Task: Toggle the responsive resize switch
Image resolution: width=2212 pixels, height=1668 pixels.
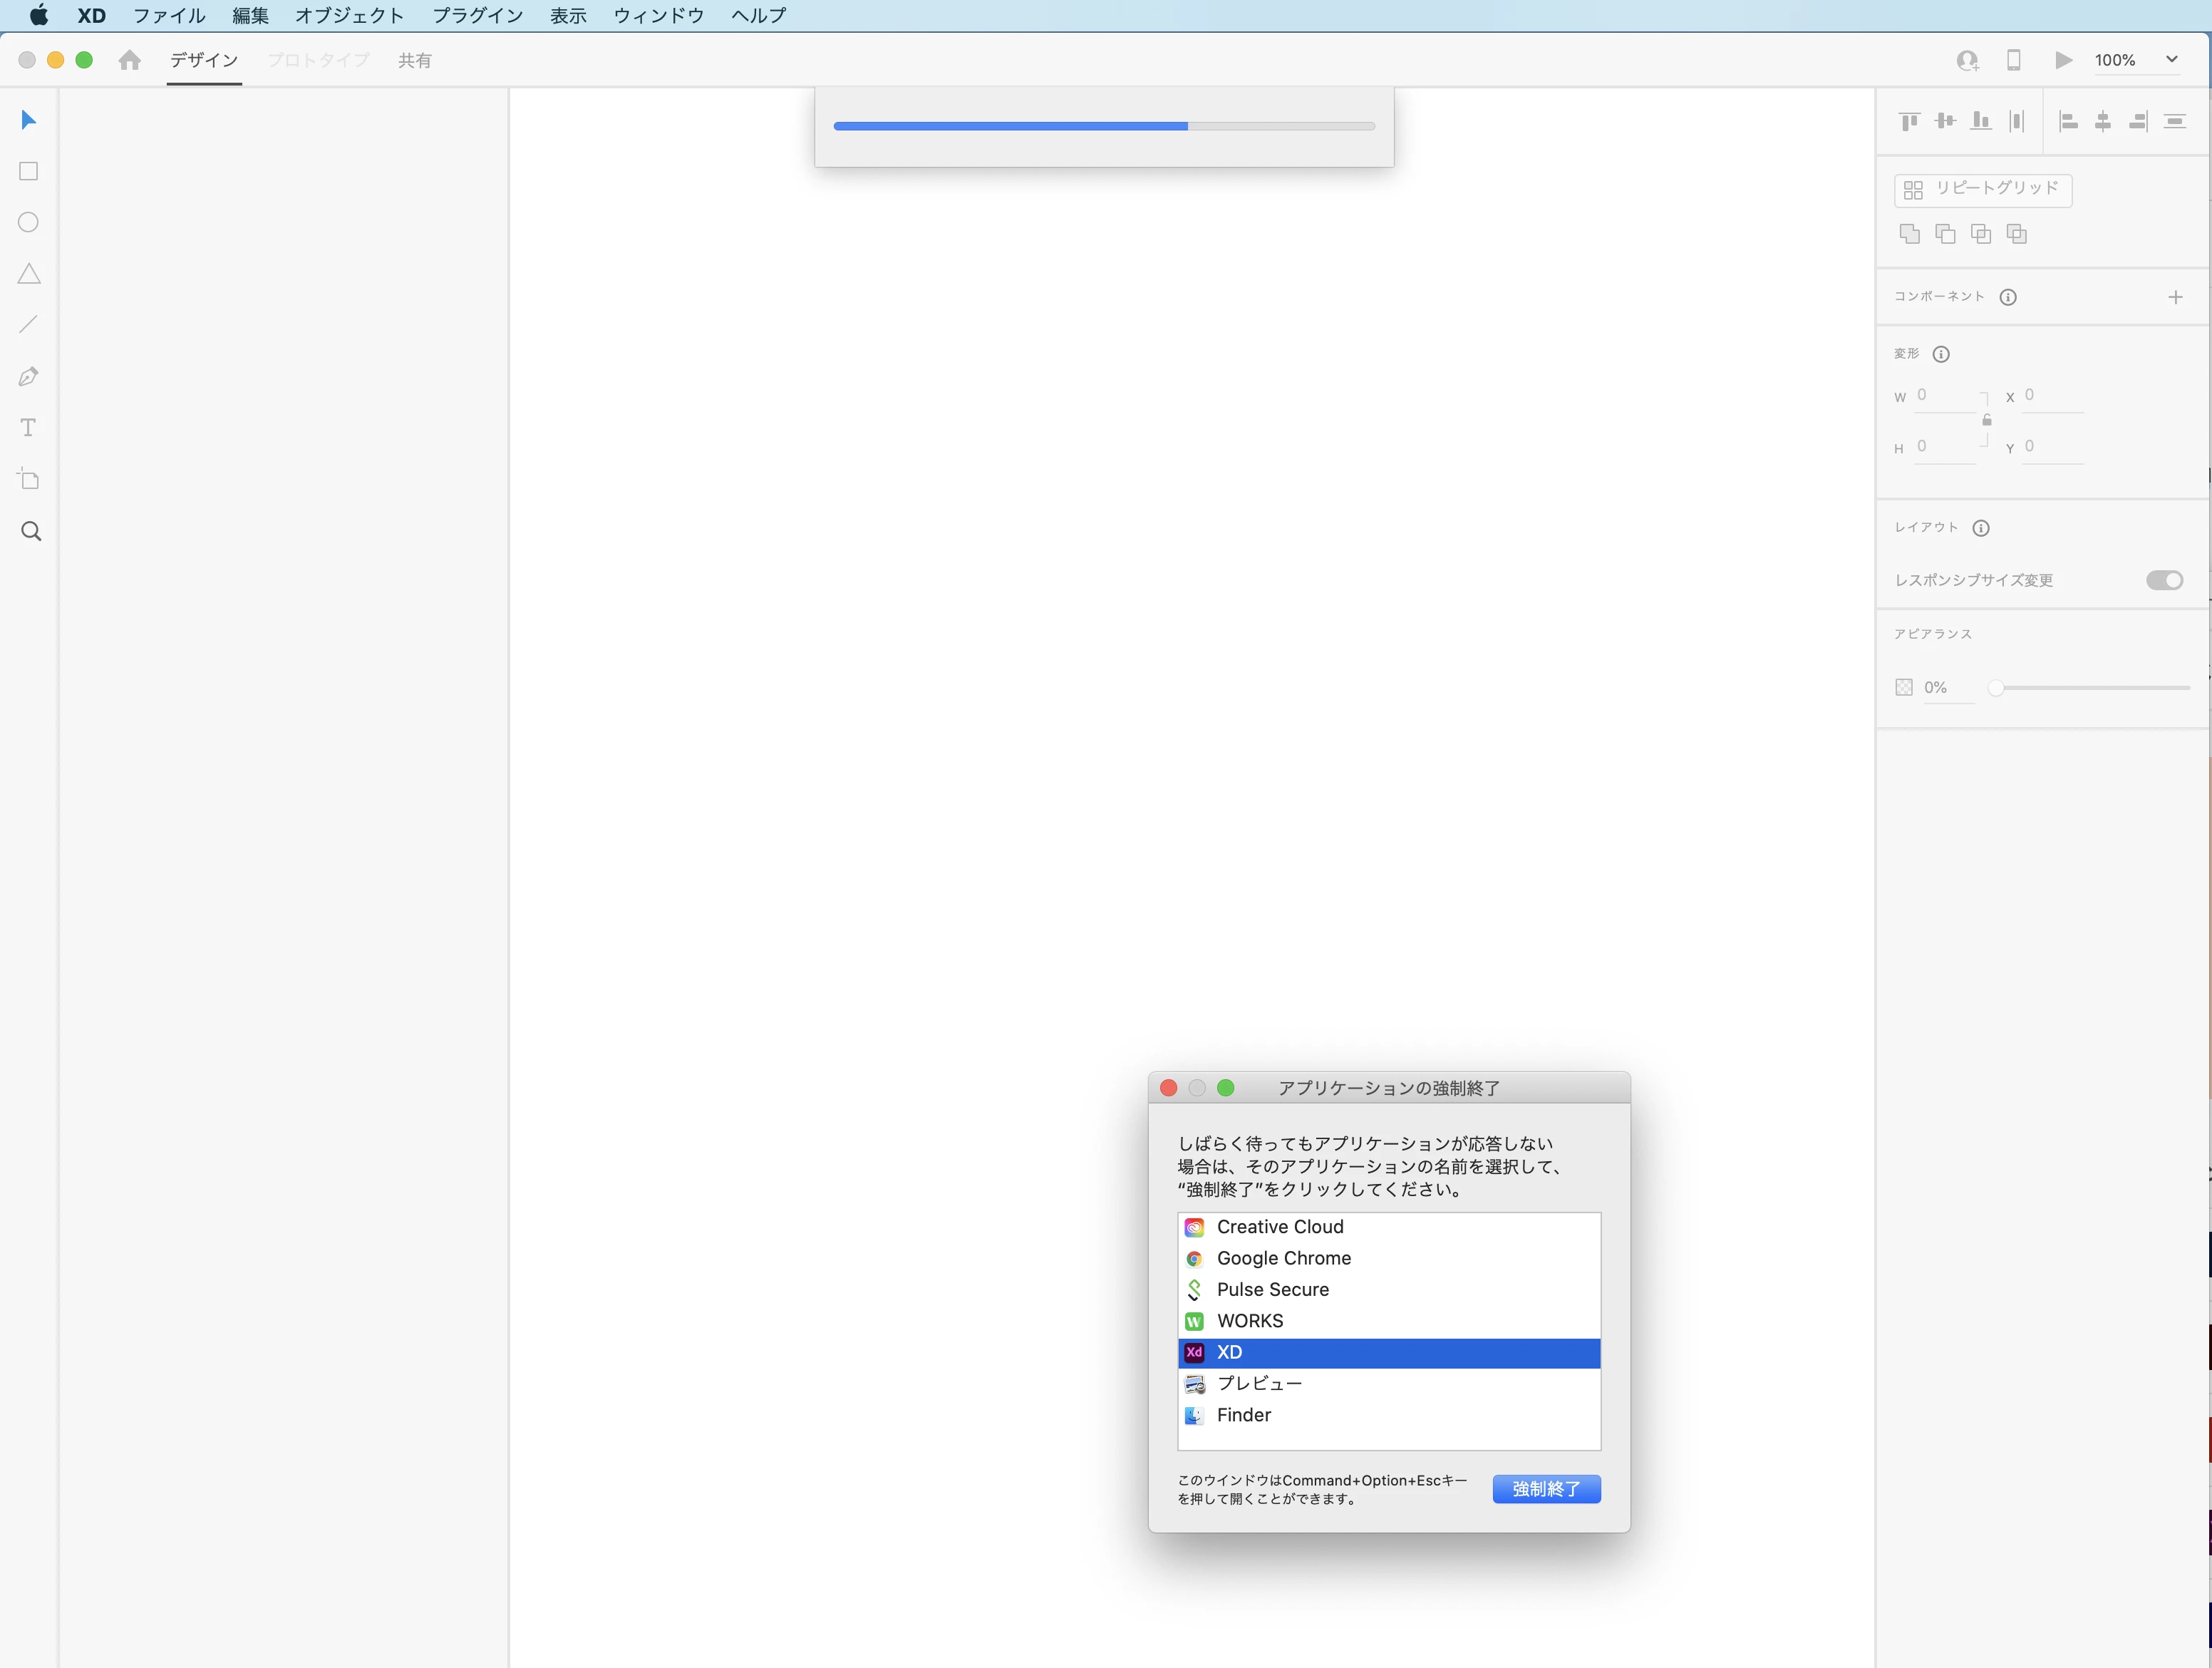Action: pos(2164,580)
